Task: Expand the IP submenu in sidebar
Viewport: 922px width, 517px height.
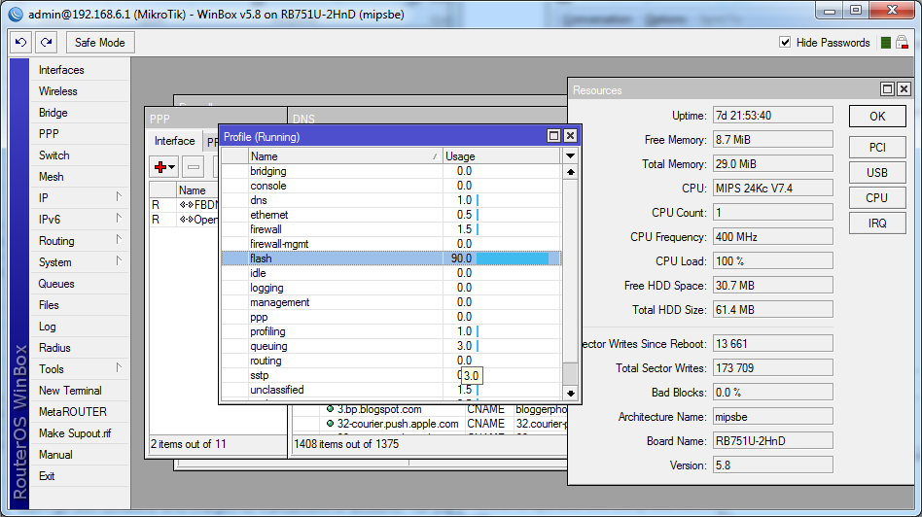Action: coord(119,196)
